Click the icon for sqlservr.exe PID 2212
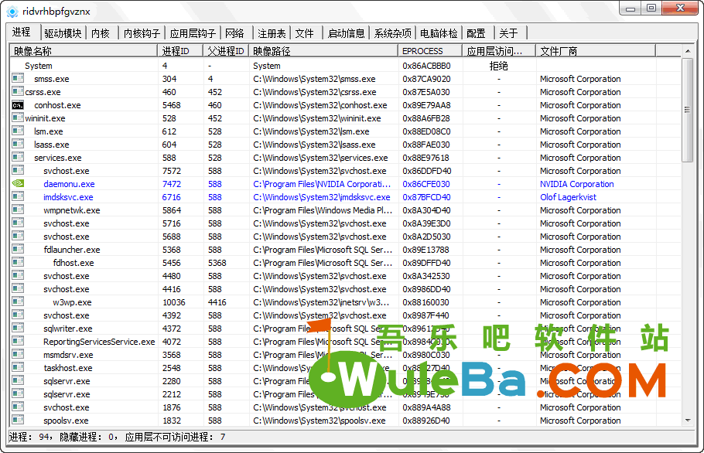704x453 pixels. [x=18, y=393]
